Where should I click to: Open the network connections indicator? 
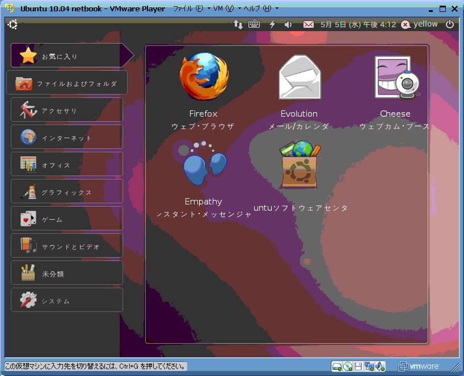pos(238,24)
